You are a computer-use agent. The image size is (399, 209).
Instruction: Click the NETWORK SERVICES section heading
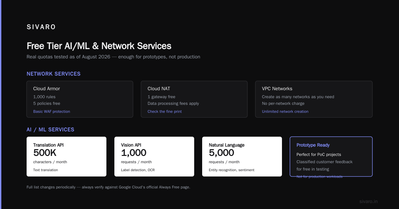pyautogui.click(x=54, y=74)
